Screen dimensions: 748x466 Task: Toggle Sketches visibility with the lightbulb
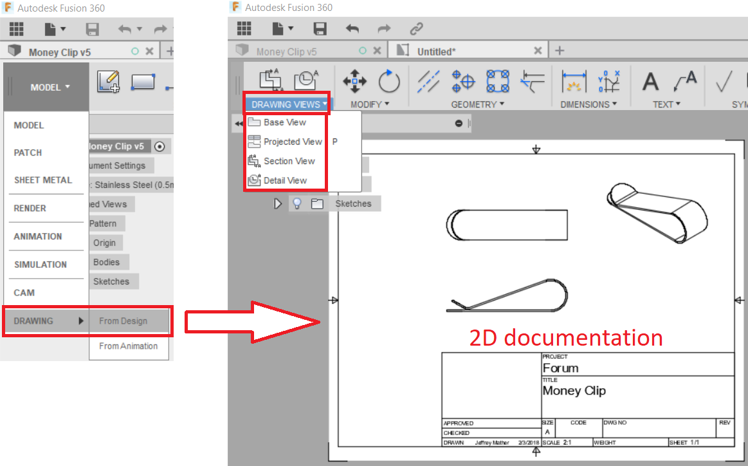pos(297,203)
